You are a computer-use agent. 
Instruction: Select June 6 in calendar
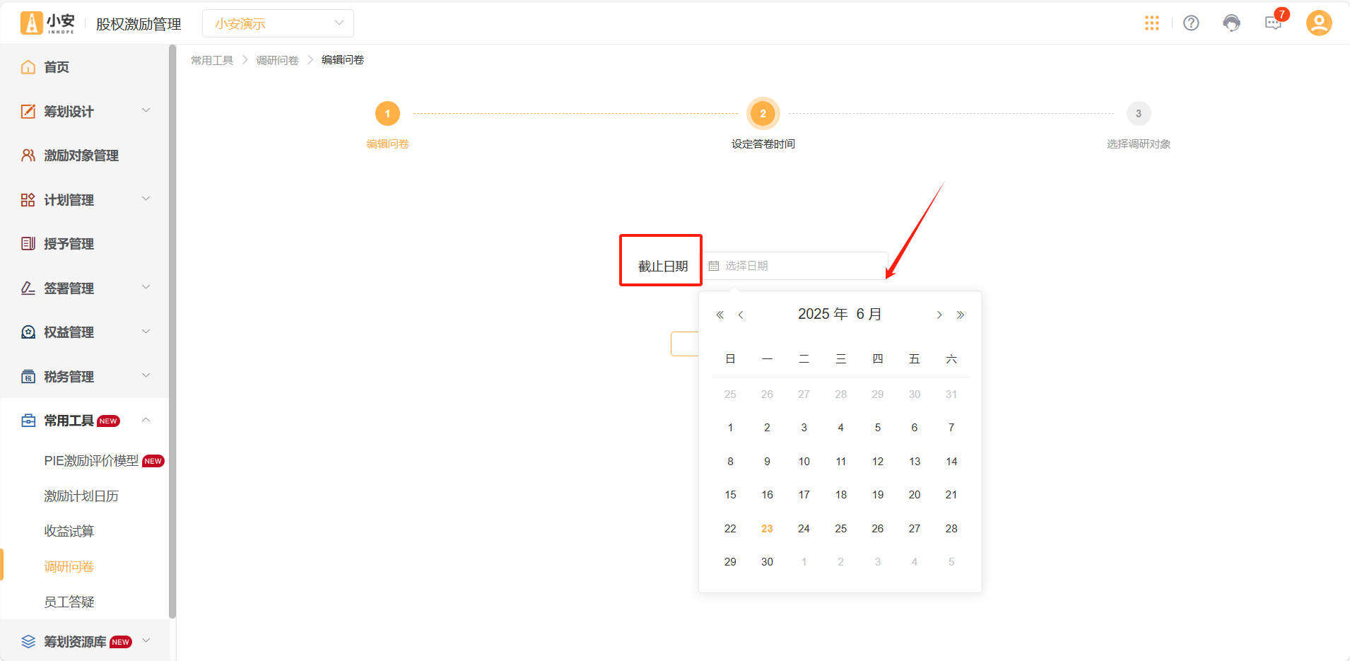915,428
